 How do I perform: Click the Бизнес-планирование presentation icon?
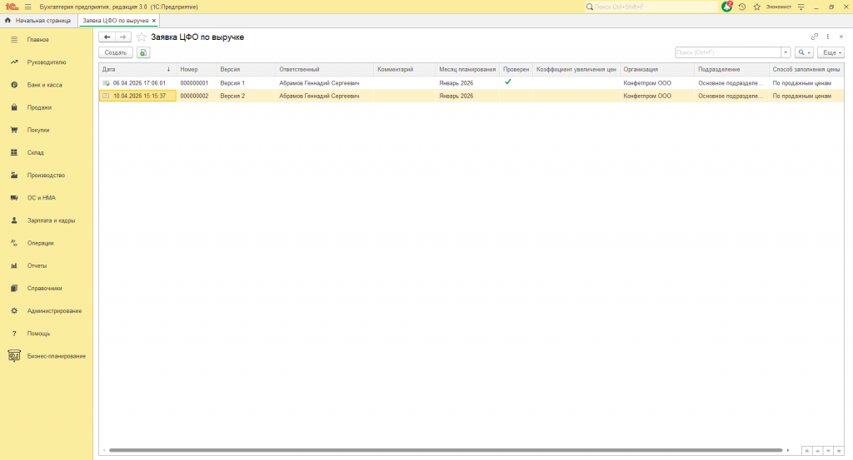coord(14,356)
